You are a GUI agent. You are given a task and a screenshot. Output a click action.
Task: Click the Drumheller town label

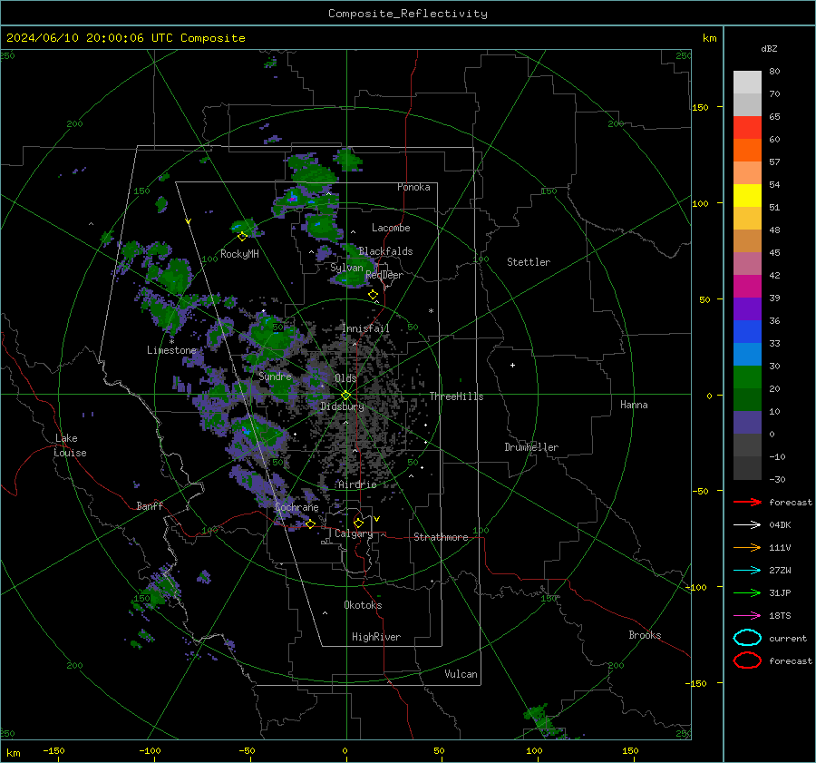click(531, 447)
